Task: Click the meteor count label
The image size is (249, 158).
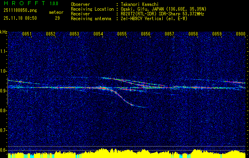Action: pos(56,12)
